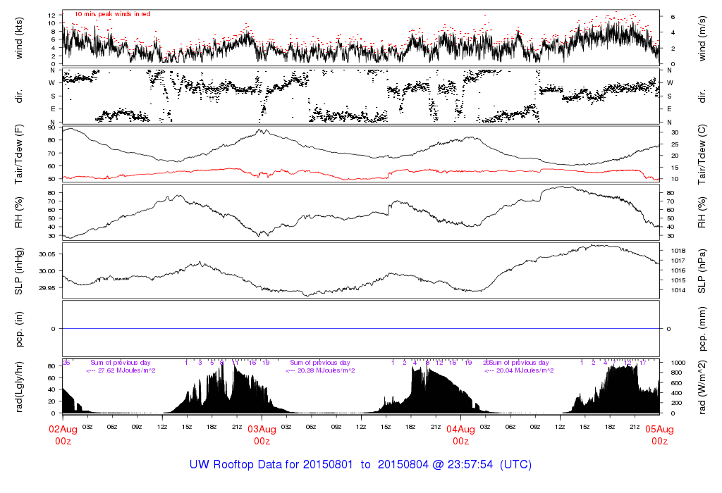Viewport: 722px width, 493px height.
Task: Click the '29.95' pressure tick value
Action: (x=47, y=288)
